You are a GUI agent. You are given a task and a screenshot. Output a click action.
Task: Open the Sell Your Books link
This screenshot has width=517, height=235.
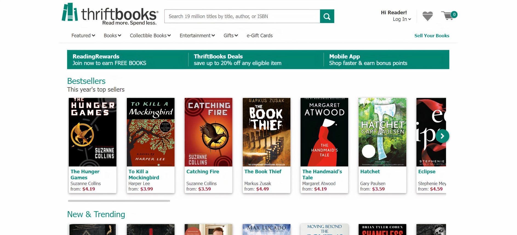pos(432,36)
